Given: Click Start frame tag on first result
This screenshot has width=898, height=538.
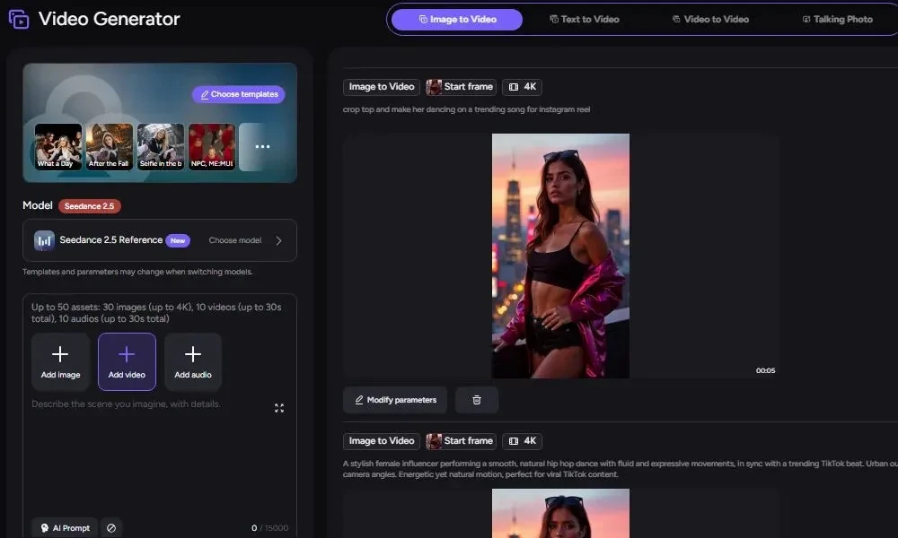Looking at the screenshot, I should tap(461, 87).
